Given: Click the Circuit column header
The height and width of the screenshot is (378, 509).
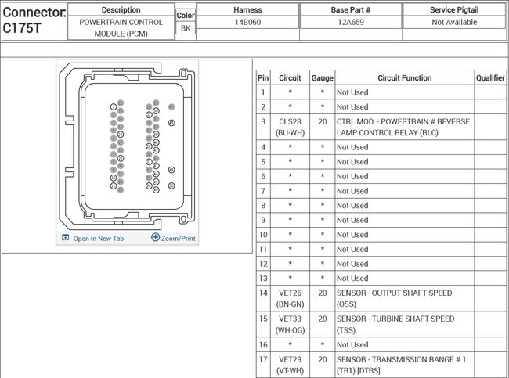Looking at the screenshot, I should pos(290,78).
